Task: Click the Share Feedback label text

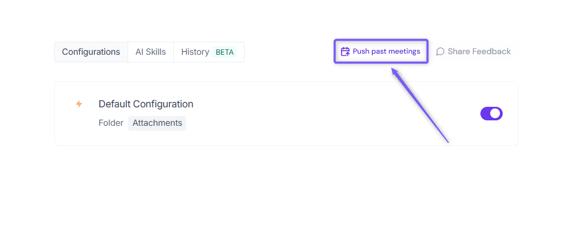Action: [479, 52]
